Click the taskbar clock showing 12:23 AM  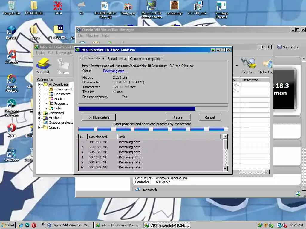point(296,225)
